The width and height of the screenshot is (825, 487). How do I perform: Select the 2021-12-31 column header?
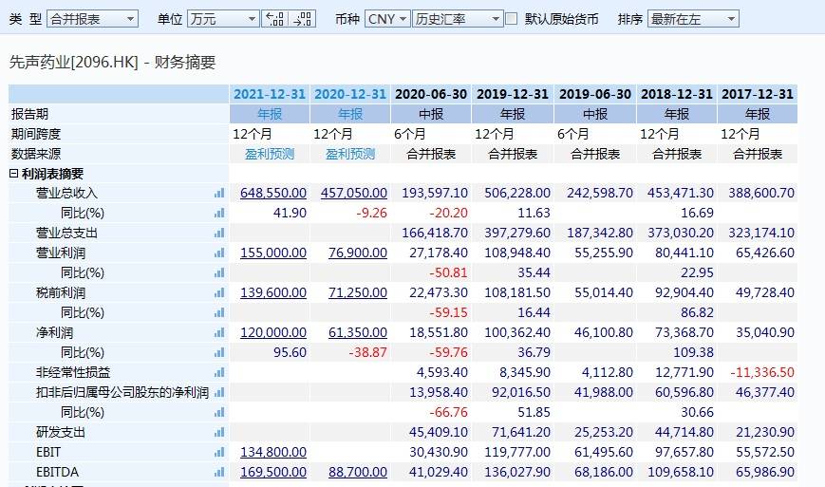[270, 94]
